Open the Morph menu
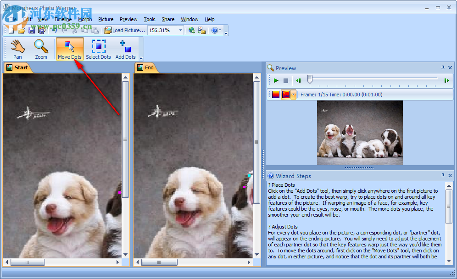Viewport: 457px width, 279px height. (x=85, y=19)
